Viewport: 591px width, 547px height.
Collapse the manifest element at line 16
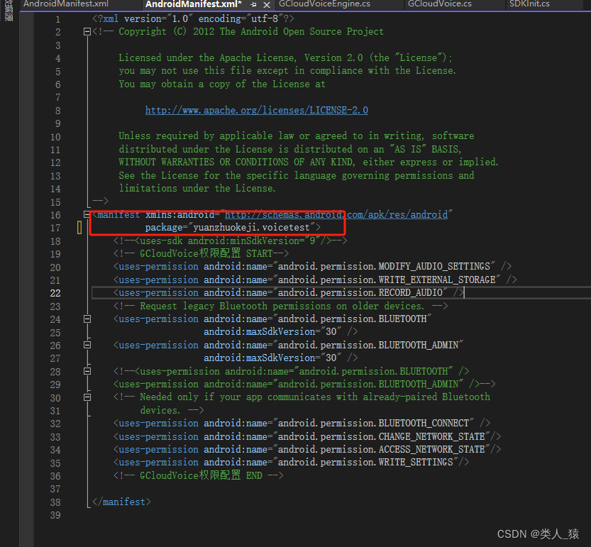click(x=87, y=214)
